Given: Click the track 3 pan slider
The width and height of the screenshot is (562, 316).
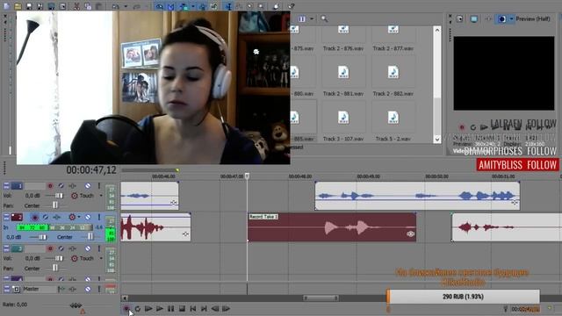Looking at the screenshot, I should click(x=55, y=268).
